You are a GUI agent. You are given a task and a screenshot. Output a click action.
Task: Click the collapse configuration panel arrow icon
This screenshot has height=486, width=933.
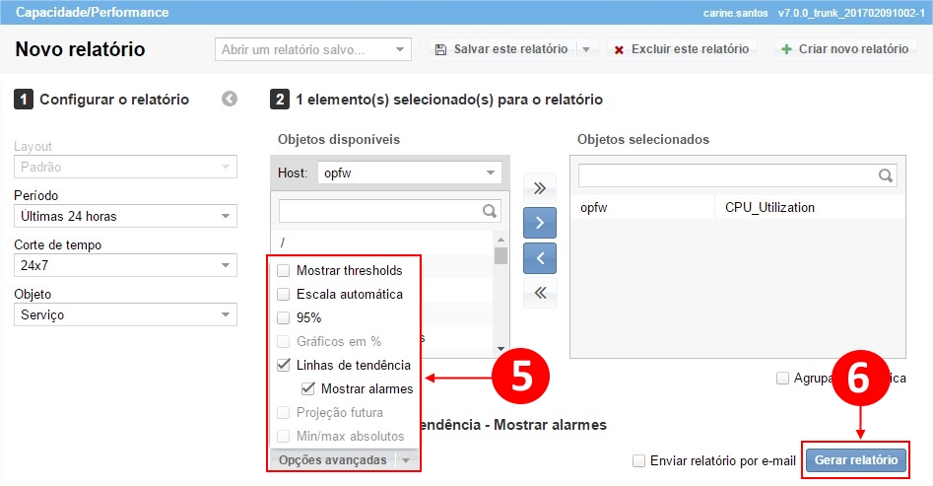click(230, 99)
